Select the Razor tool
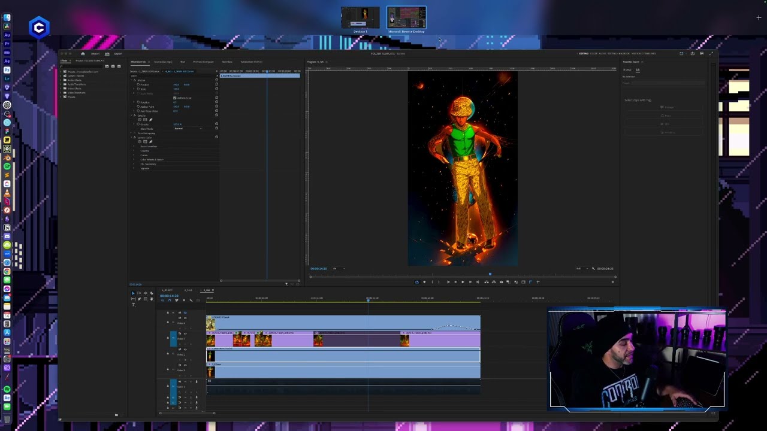The width and height of the screenshot is (767, 431). [x=152, y=293]
